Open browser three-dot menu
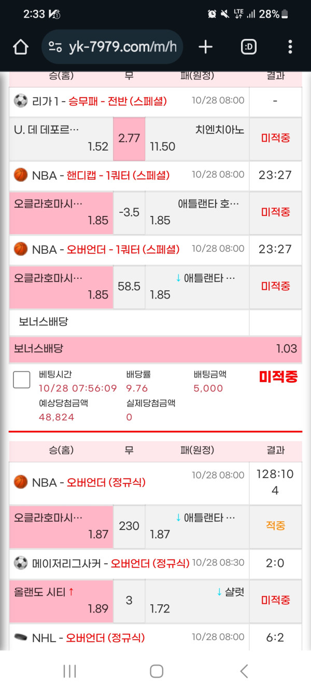Screen dimensions: 311x692 (290, 47)
